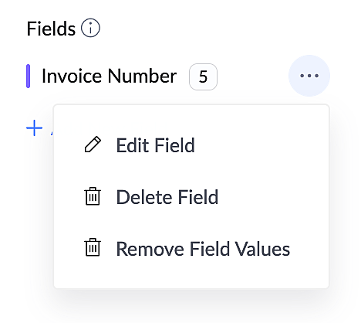Click the Delete text in middle menu entry

(145, 197)
